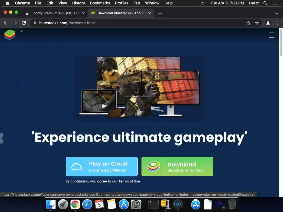The height and width of the screenshot is (212, 283).
Task: Open Nox player icon in Dock
Action: point(178,204)
